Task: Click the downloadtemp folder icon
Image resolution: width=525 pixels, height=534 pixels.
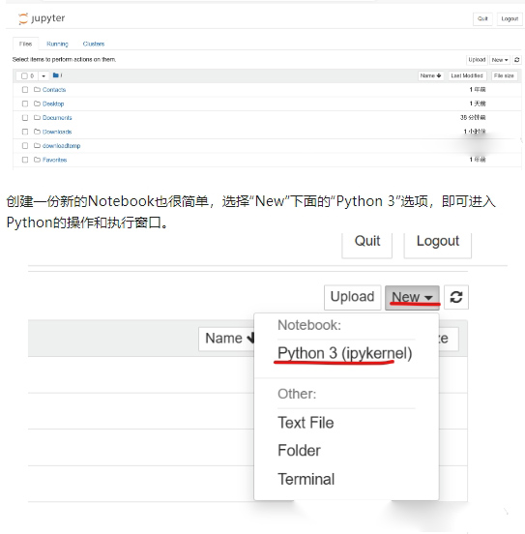Action: pos(37,145)
